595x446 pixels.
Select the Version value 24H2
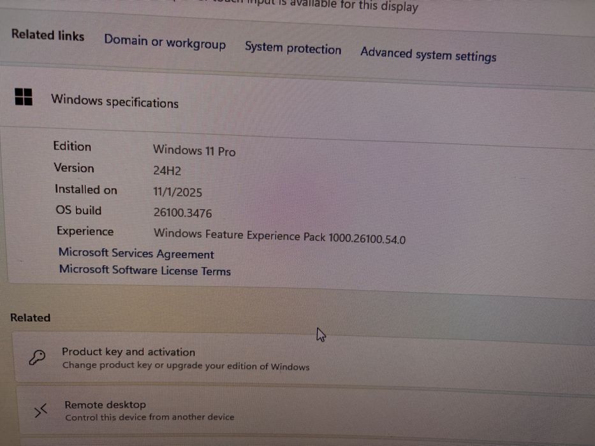coord(167,171)
